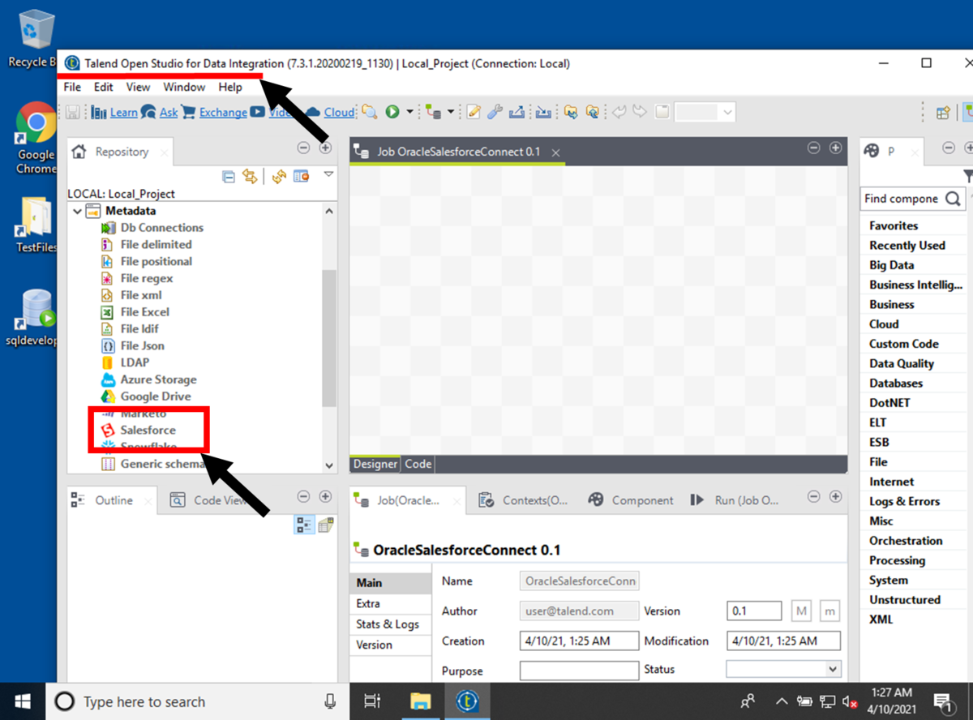Select LDAP tree item
Screen dimensions: 973x720
coord(135,362)
